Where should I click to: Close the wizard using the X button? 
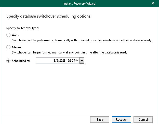point(153,4)
